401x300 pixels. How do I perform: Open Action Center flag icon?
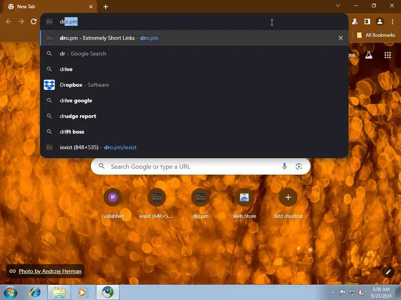(342, 292)
